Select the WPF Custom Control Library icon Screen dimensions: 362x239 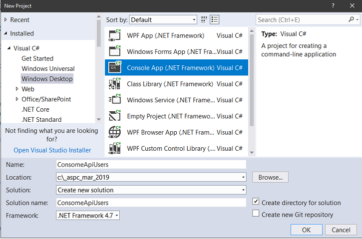(x=115, y=148)
